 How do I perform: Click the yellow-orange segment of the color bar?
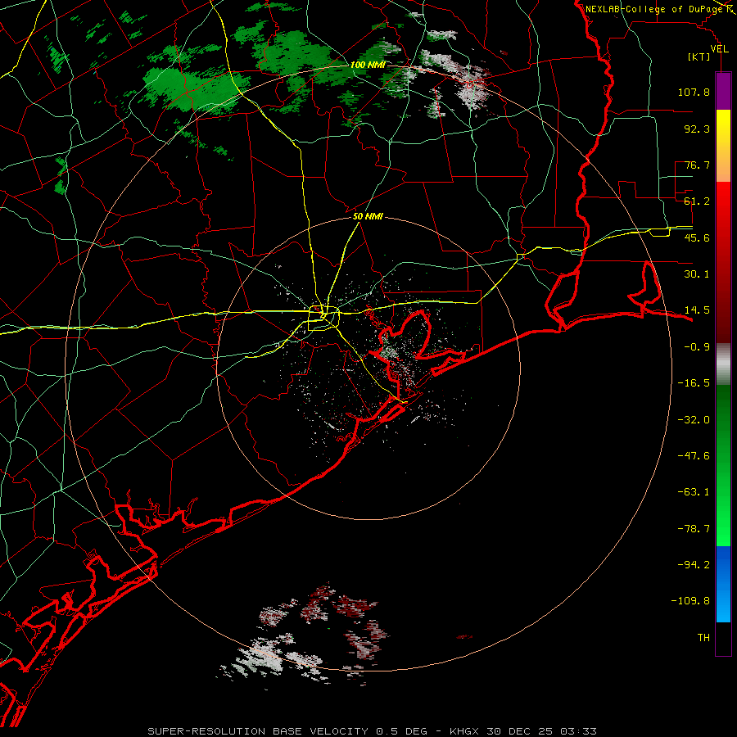coord(723,146)
